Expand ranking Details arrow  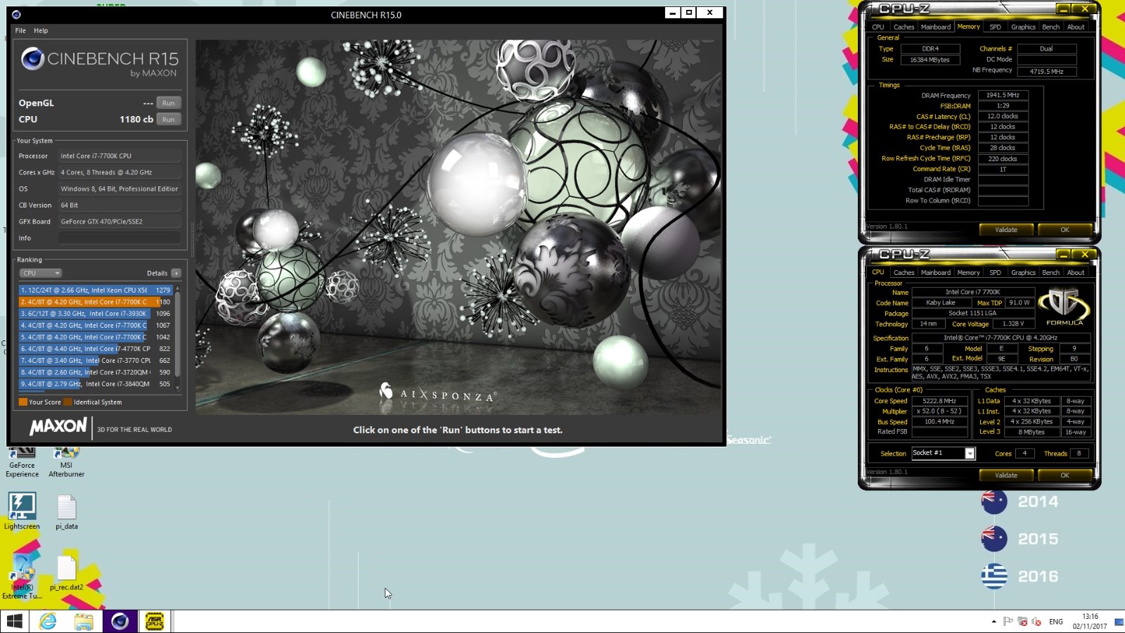tap(176, 273)
